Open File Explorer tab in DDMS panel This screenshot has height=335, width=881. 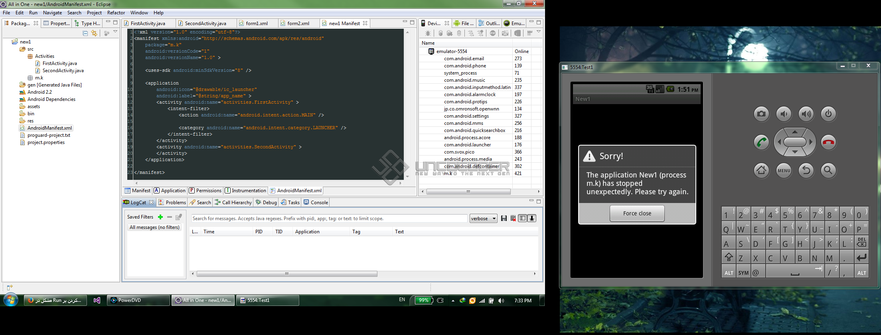click(464, 24)
